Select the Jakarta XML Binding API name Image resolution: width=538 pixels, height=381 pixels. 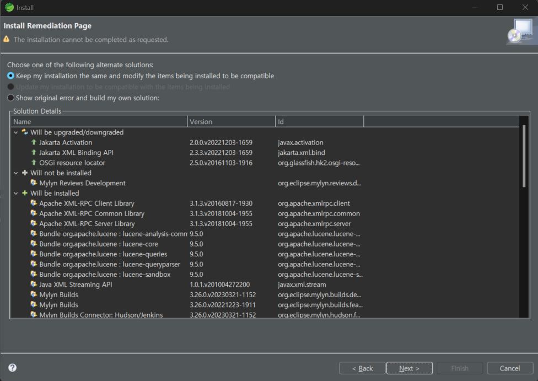(76, 153)
